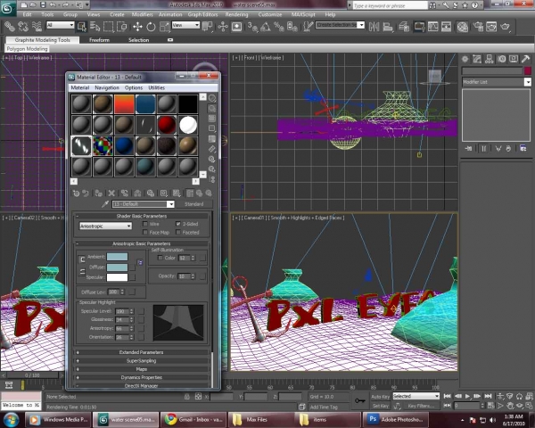The height and width of the screenshot is (428, 535).
Task: Enable the Faceted checkbox
Action: pyautogui.click(x=178, y=233)
